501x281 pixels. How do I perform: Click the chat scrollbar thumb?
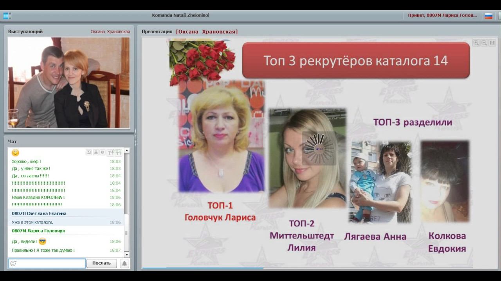pyautogui.click(x=126, y=233)
